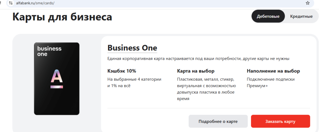Image resolution: width=319 pixels, height=132 pixels.
Task: Bookmark this page with the star icon
Action: (x=308, y=3)
